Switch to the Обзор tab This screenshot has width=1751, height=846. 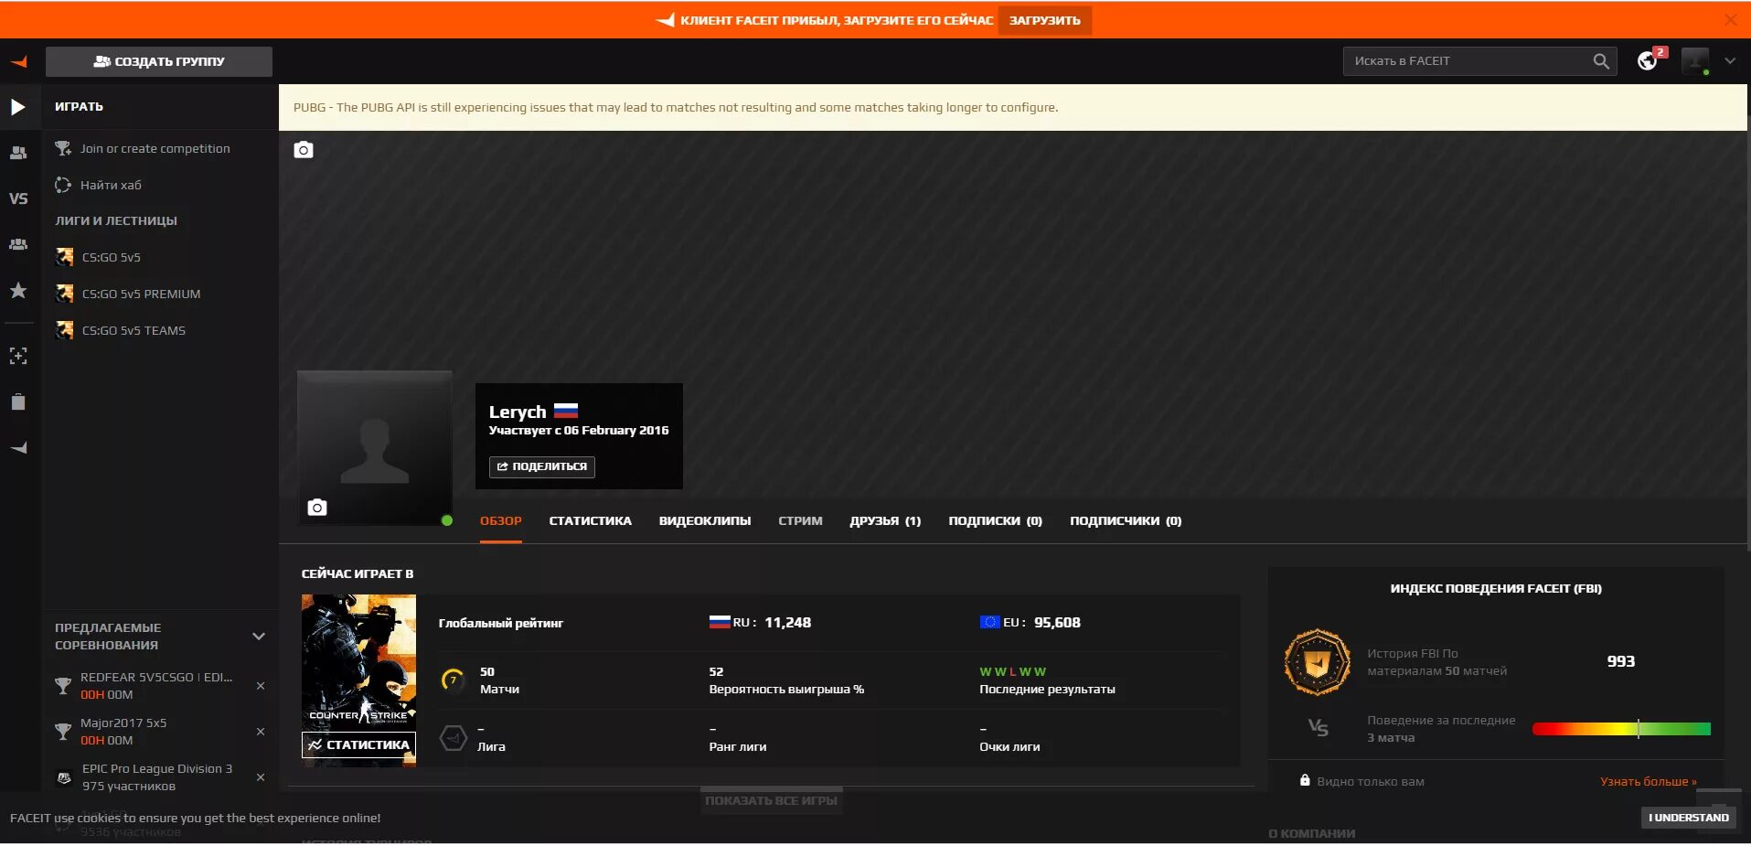(501, 520)
